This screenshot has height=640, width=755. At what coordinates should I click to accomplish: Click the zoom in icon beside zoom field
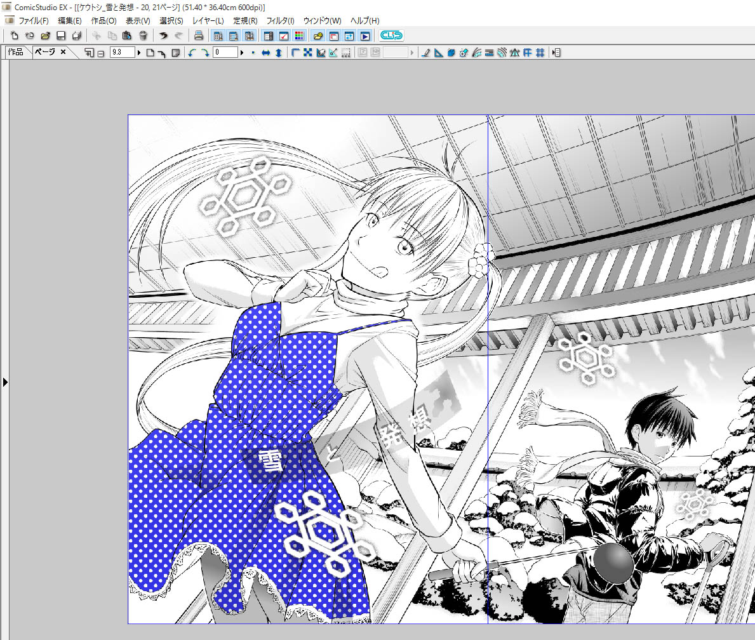click(89, 53)
